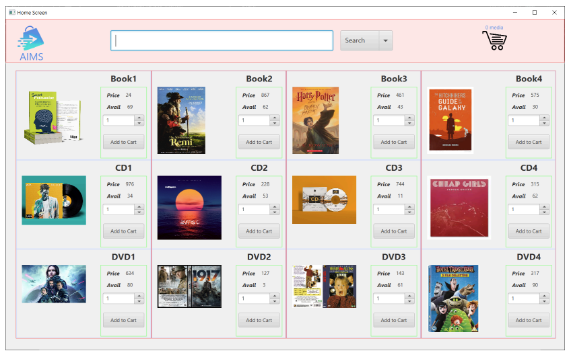The width and height of the screenshot is (569, 357).
Task: Select the CD3 orange disc image
Action: (324, 200)
